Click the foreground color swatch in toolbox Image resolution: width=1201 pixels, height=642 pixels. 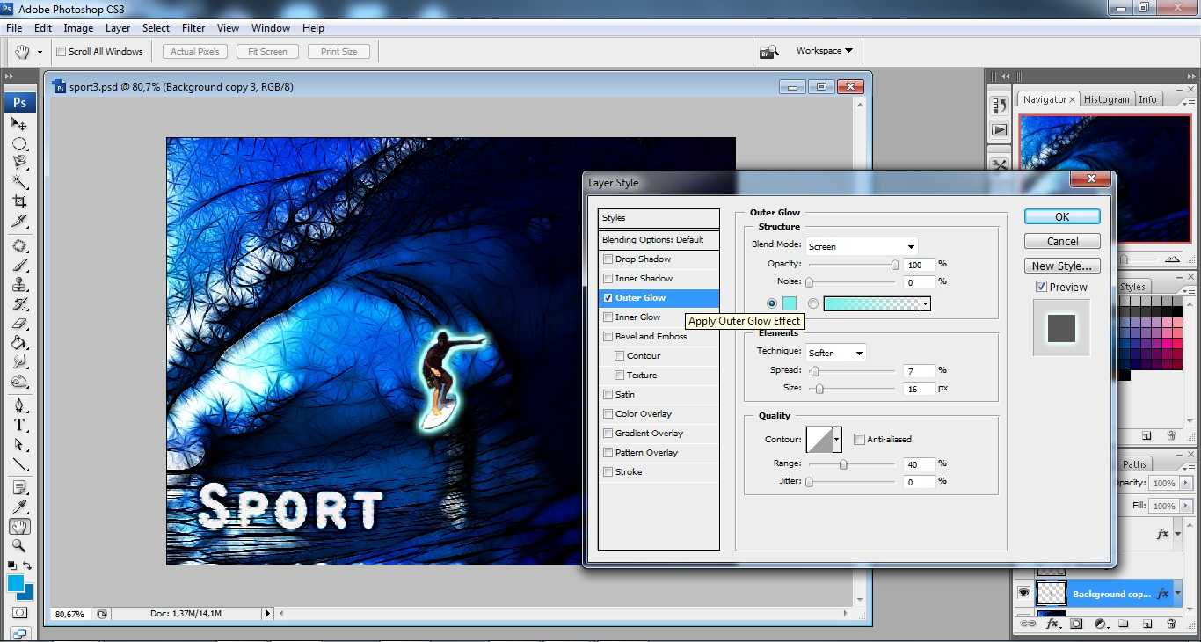(16, 582)
